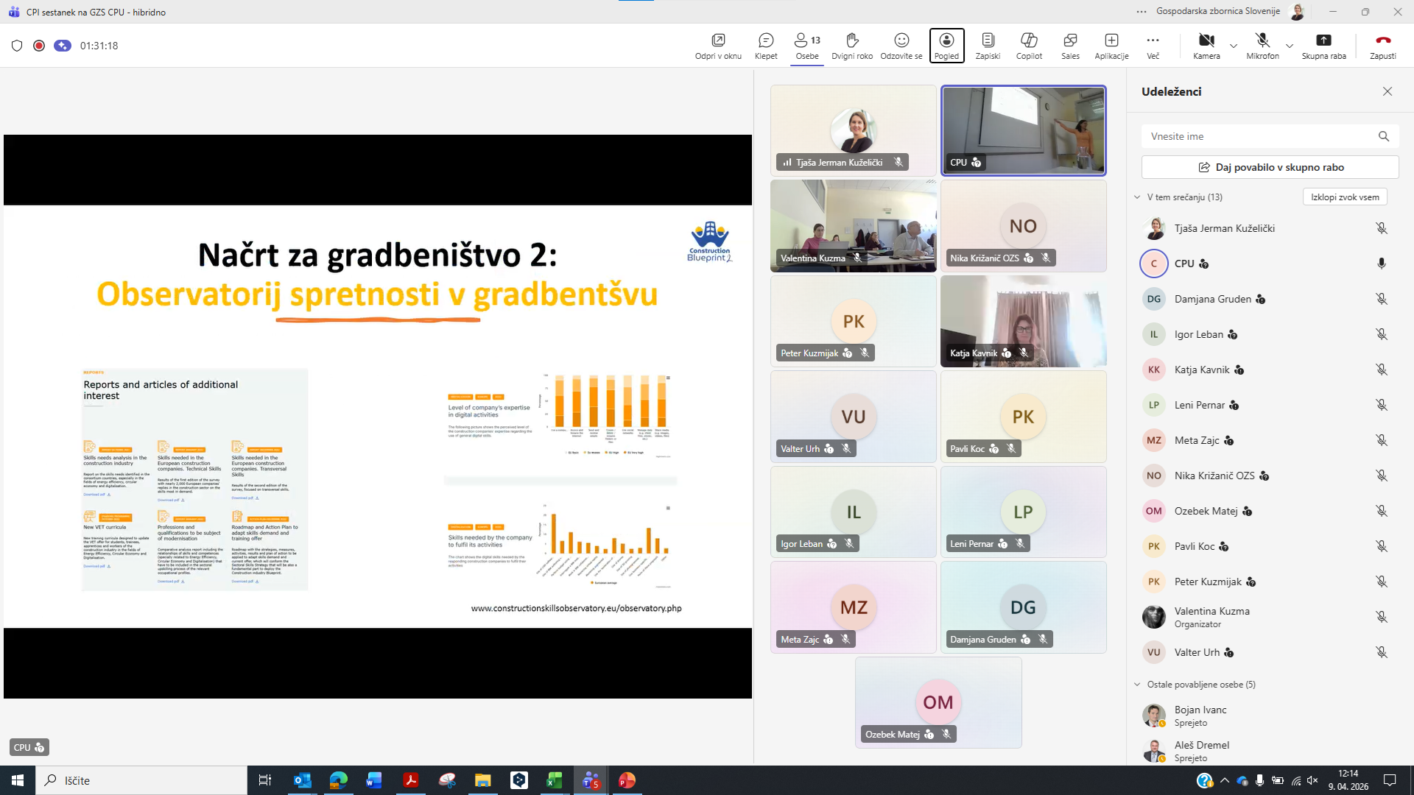This screenshot has height=795, width=1414.
Task: Toggle CPU participant microphone in list
Action: [x=1382, y=264]
